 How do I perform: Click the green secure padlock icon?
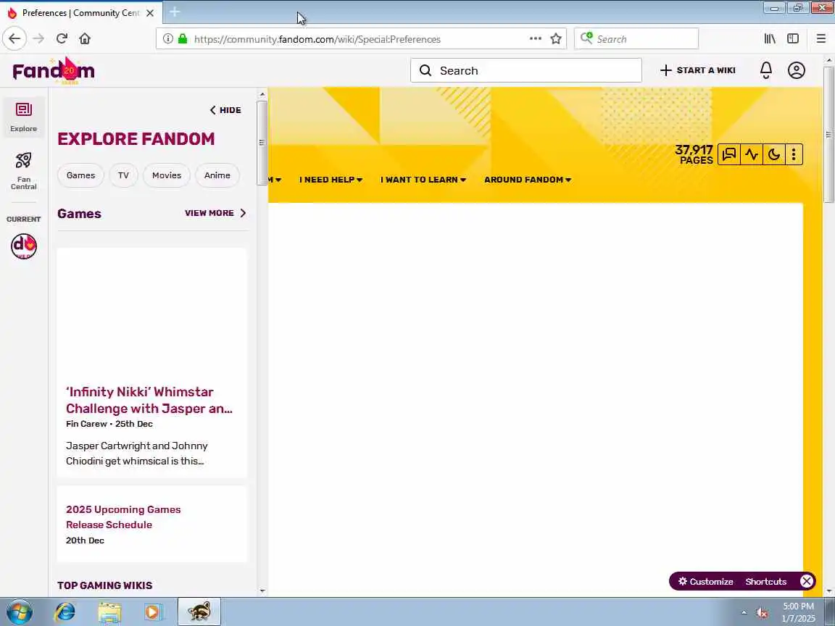[183, 38]
